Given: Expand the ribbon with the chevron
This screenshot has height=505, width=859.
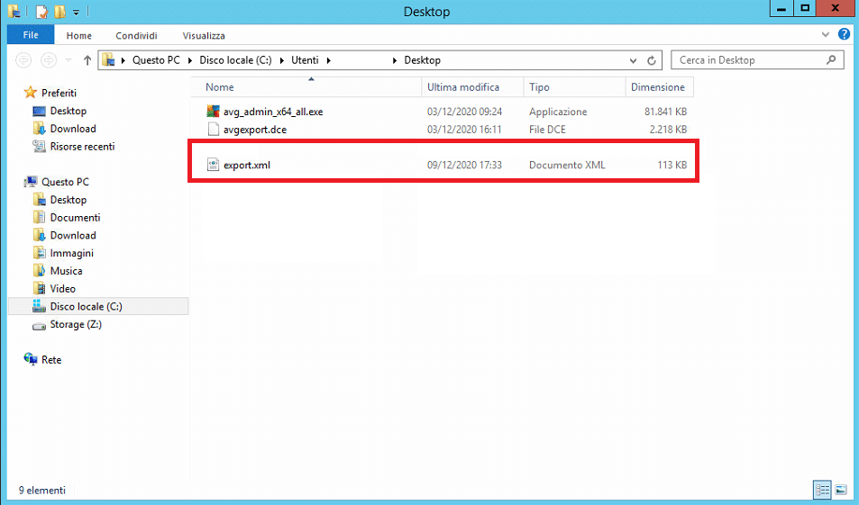Looking at the screenshot, I should [826, 34].
